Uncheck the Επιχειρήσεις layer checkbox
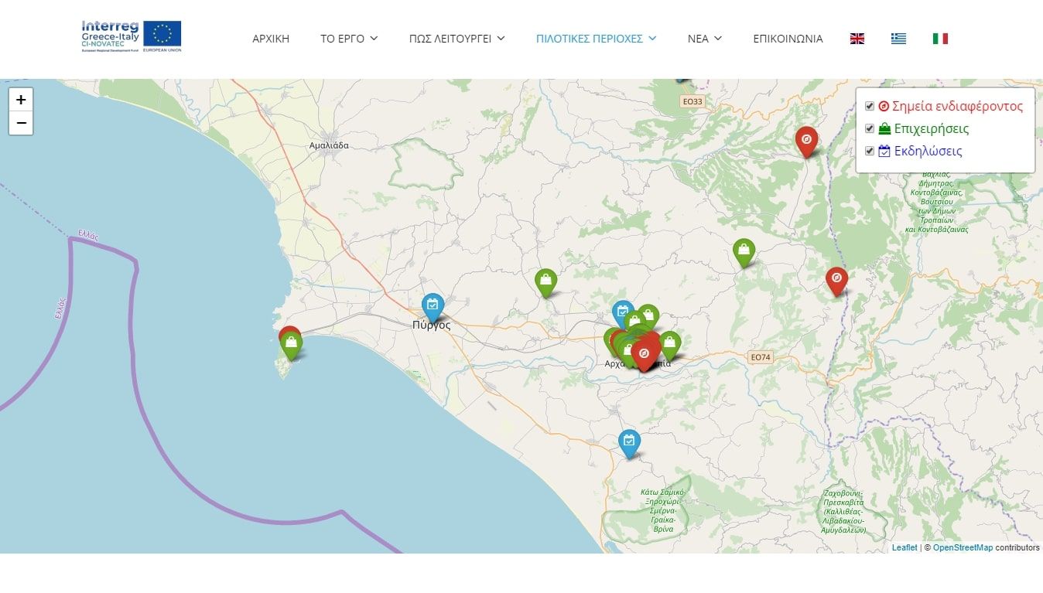1043x593 pixels. 870,129
